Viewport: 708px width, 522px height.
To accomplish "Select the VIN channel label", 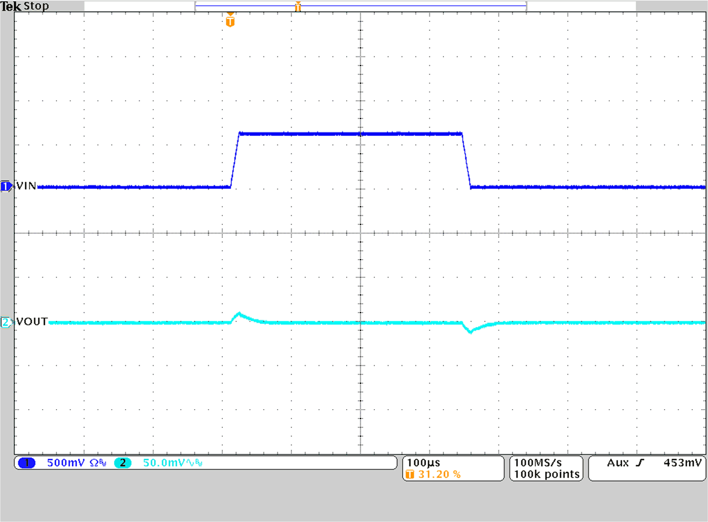I will coord(26,186).
